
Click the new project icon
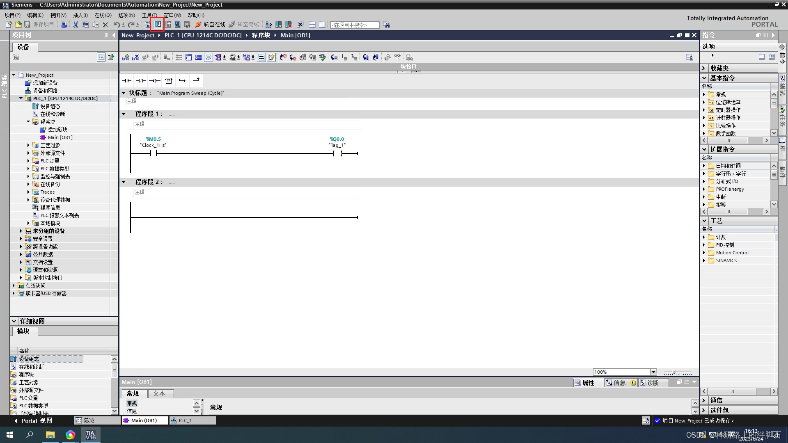(9, 25)
